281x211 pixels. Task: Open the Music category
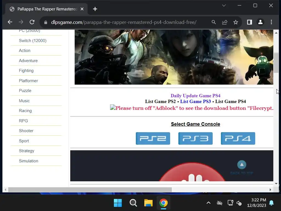pos(24,101)
